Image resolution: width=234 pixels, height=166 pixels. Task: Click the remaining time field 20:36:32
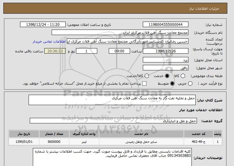55,51
